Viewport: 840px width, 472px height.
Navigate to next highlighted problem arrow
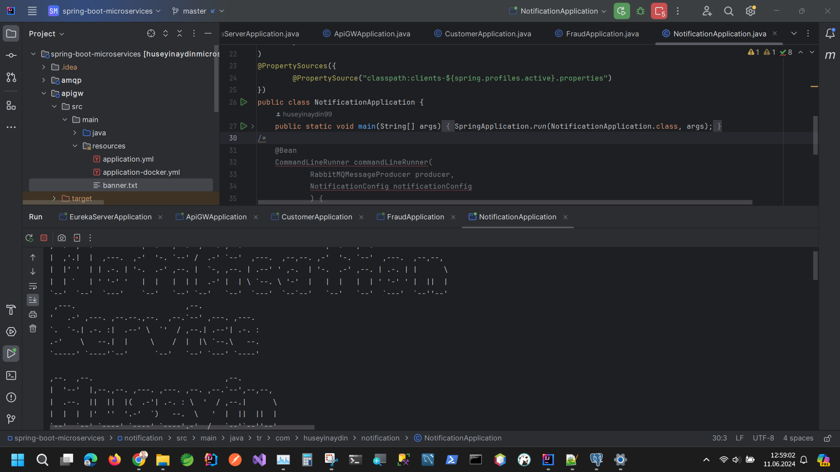tap(812, 52)
